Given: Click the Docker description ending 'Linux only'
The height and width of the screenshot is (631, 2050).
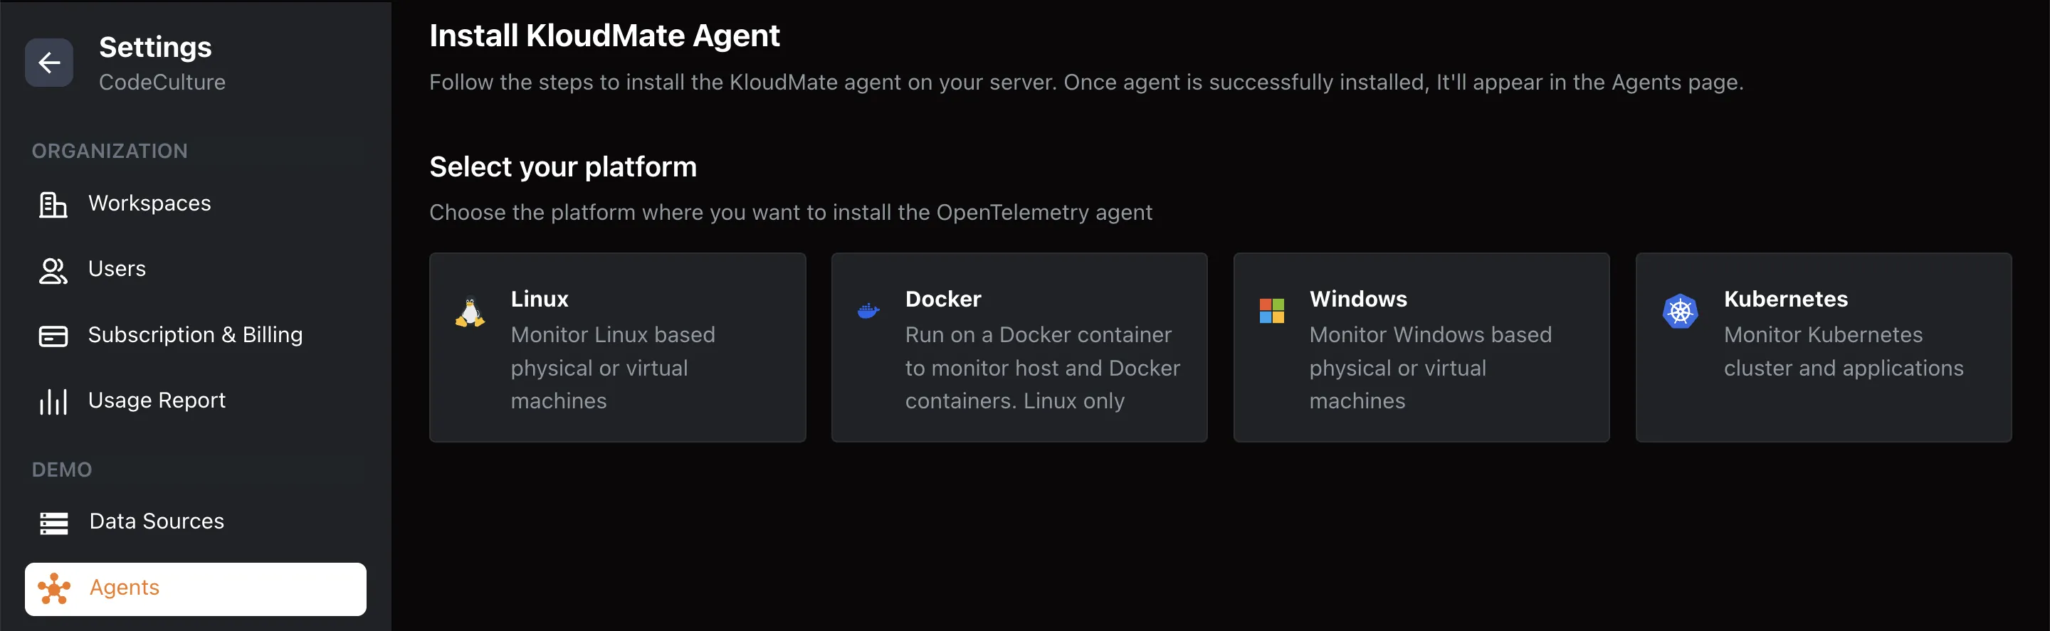Looking at the screenshot, I should (1043, 368).
